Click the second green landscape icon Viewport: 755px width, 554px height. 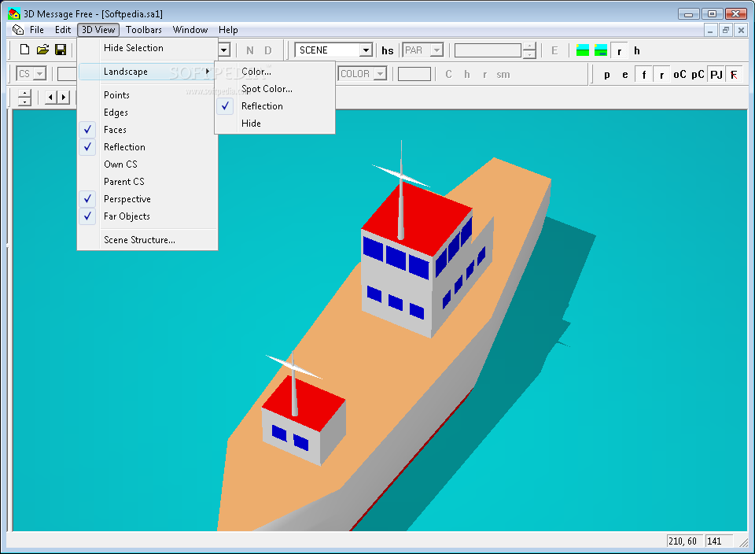click(x=601, y=50)
